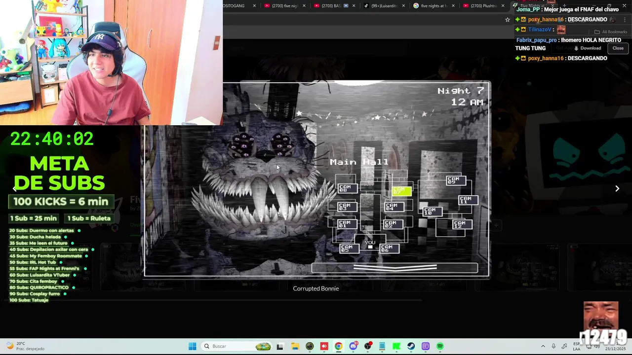
Task: Select the CAM 05 camera button
Action: 349,248
